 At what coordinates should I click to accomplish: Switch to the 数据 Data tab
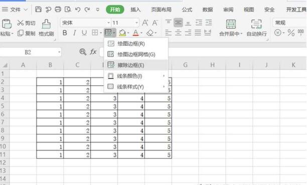pyautogui.click(x=208, y=9)
